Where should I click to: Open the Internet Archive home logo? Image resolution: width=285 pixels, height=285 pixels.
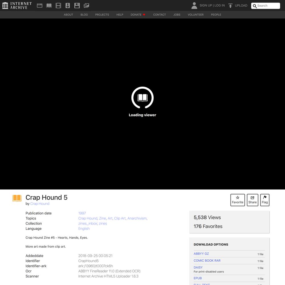pyautogui.click(x=17, y=5)
